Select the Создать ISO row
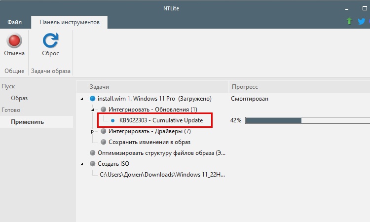370x222 pixels. [x=113, y=164]
